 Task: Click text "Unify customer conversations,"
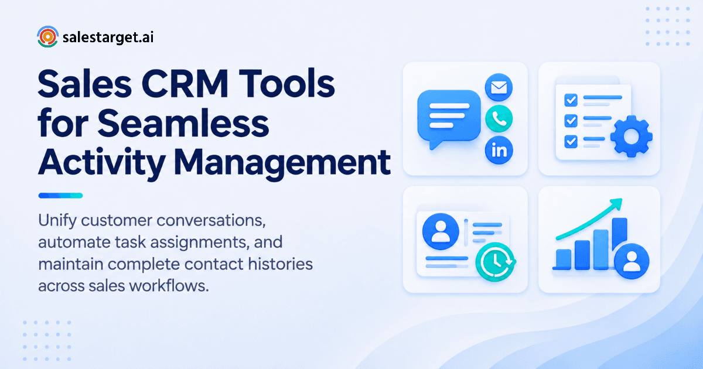coord(152,222)
